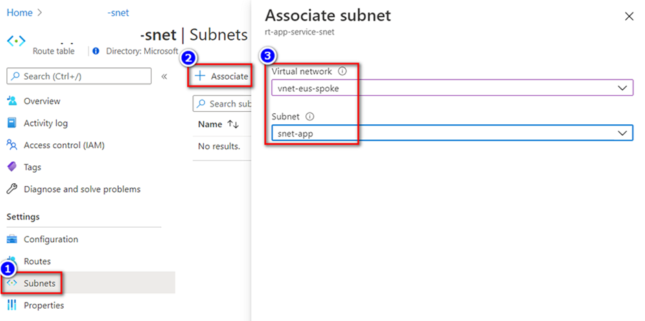
Task: Click the Virtual network info icon
Action: click(342, 71)
